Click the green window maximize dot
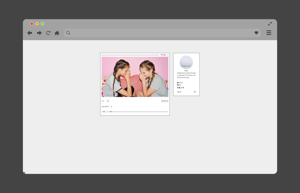 (42, 24)
